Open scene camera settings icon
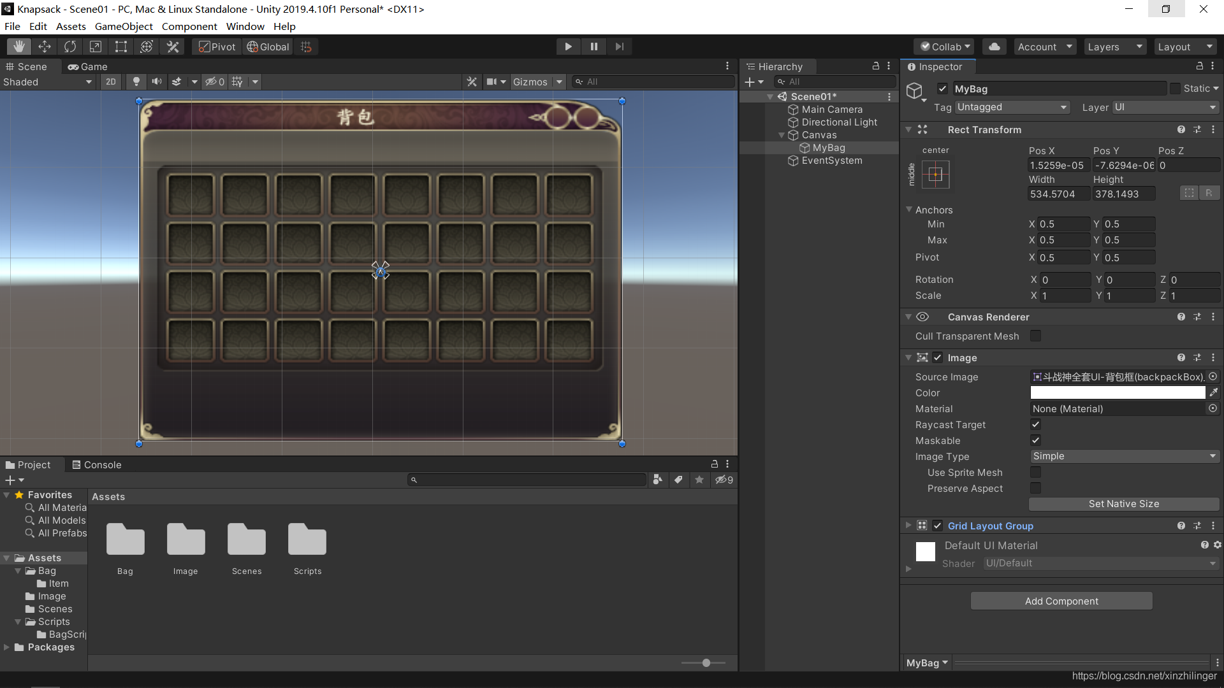 tap(492, 82)
